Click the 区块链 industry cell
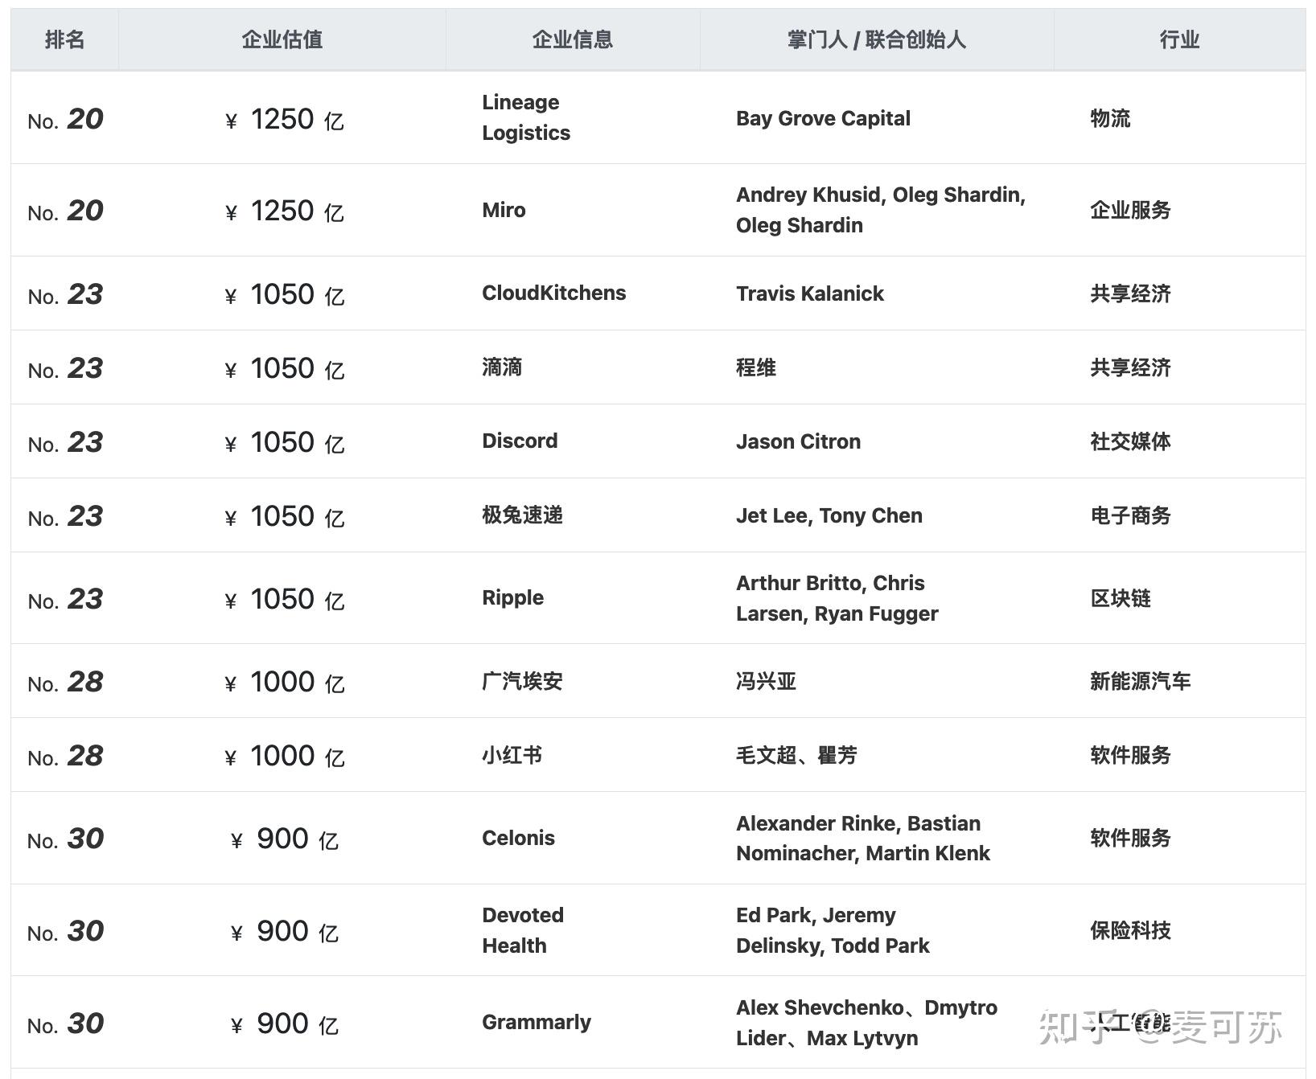The image size is (1316, 1079). point(1121,598)
